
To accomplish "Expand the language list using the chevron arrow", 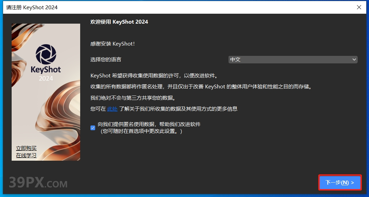I will 354,60.
